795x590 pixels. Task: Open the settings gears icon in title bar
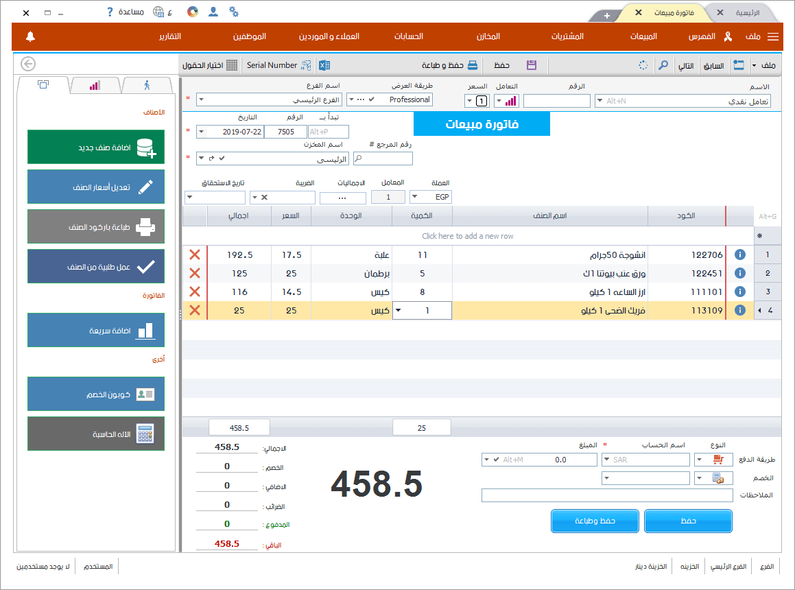234,12
